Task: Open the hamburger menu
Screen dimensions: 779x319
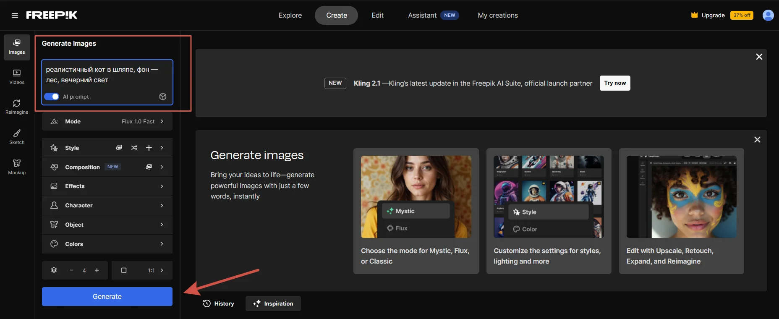Action: (15, 16)
